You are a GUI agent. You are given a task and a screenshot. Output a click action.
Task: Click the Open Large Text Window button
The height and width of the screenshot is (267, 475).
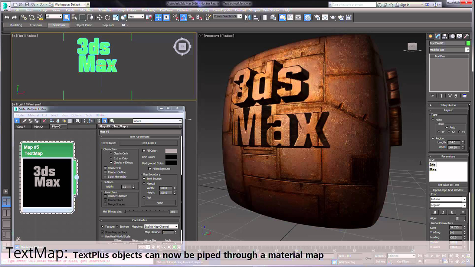[x=448, y=190]
